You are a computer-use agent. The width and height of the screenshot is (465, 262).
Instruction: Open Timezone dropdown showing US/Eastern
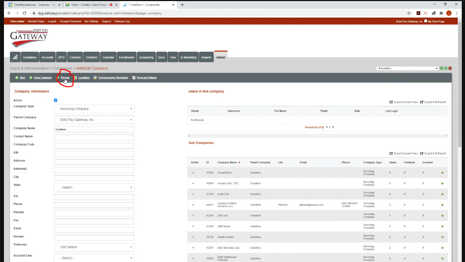(x=94, y=247)
